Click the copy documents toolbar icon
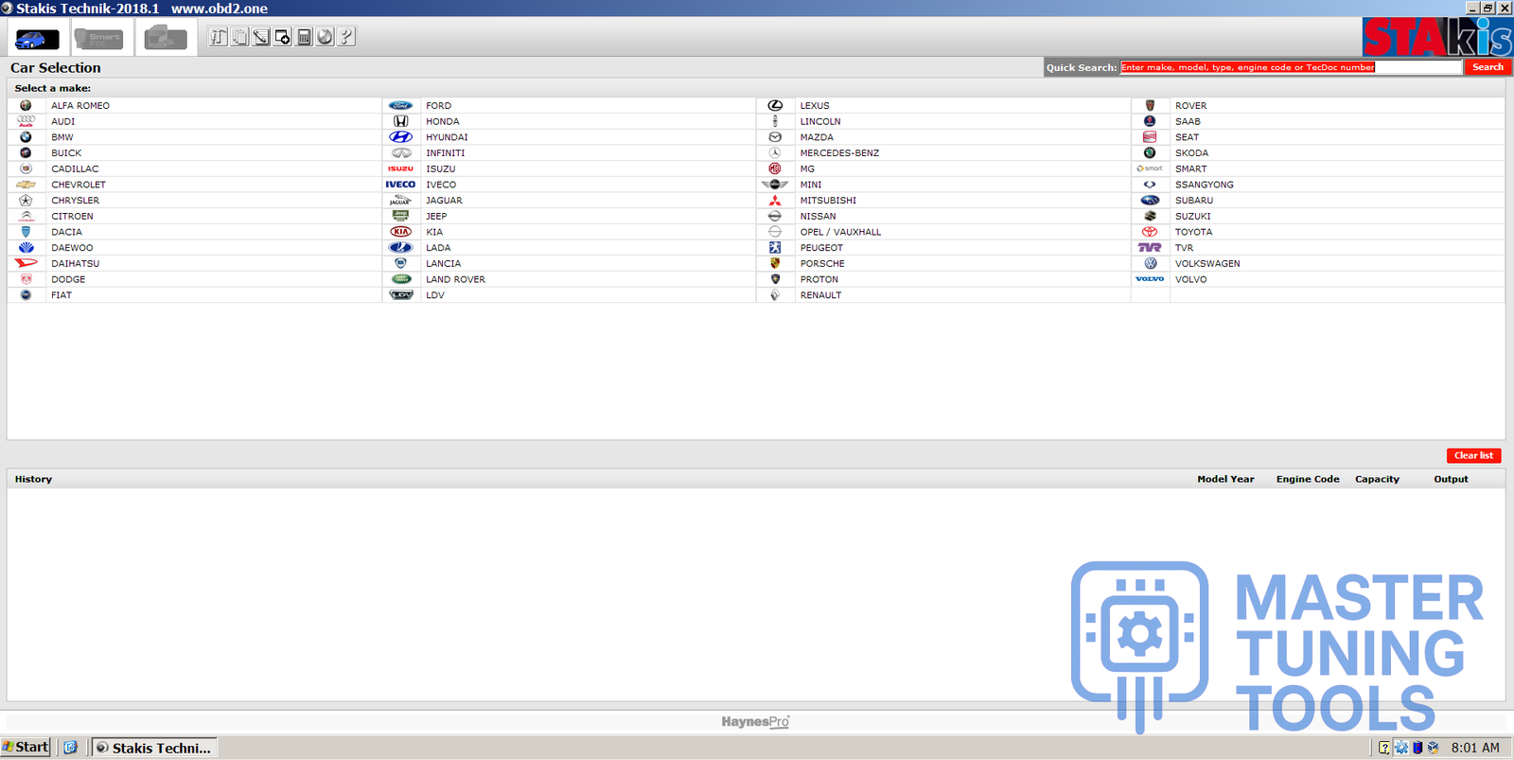 240,37
